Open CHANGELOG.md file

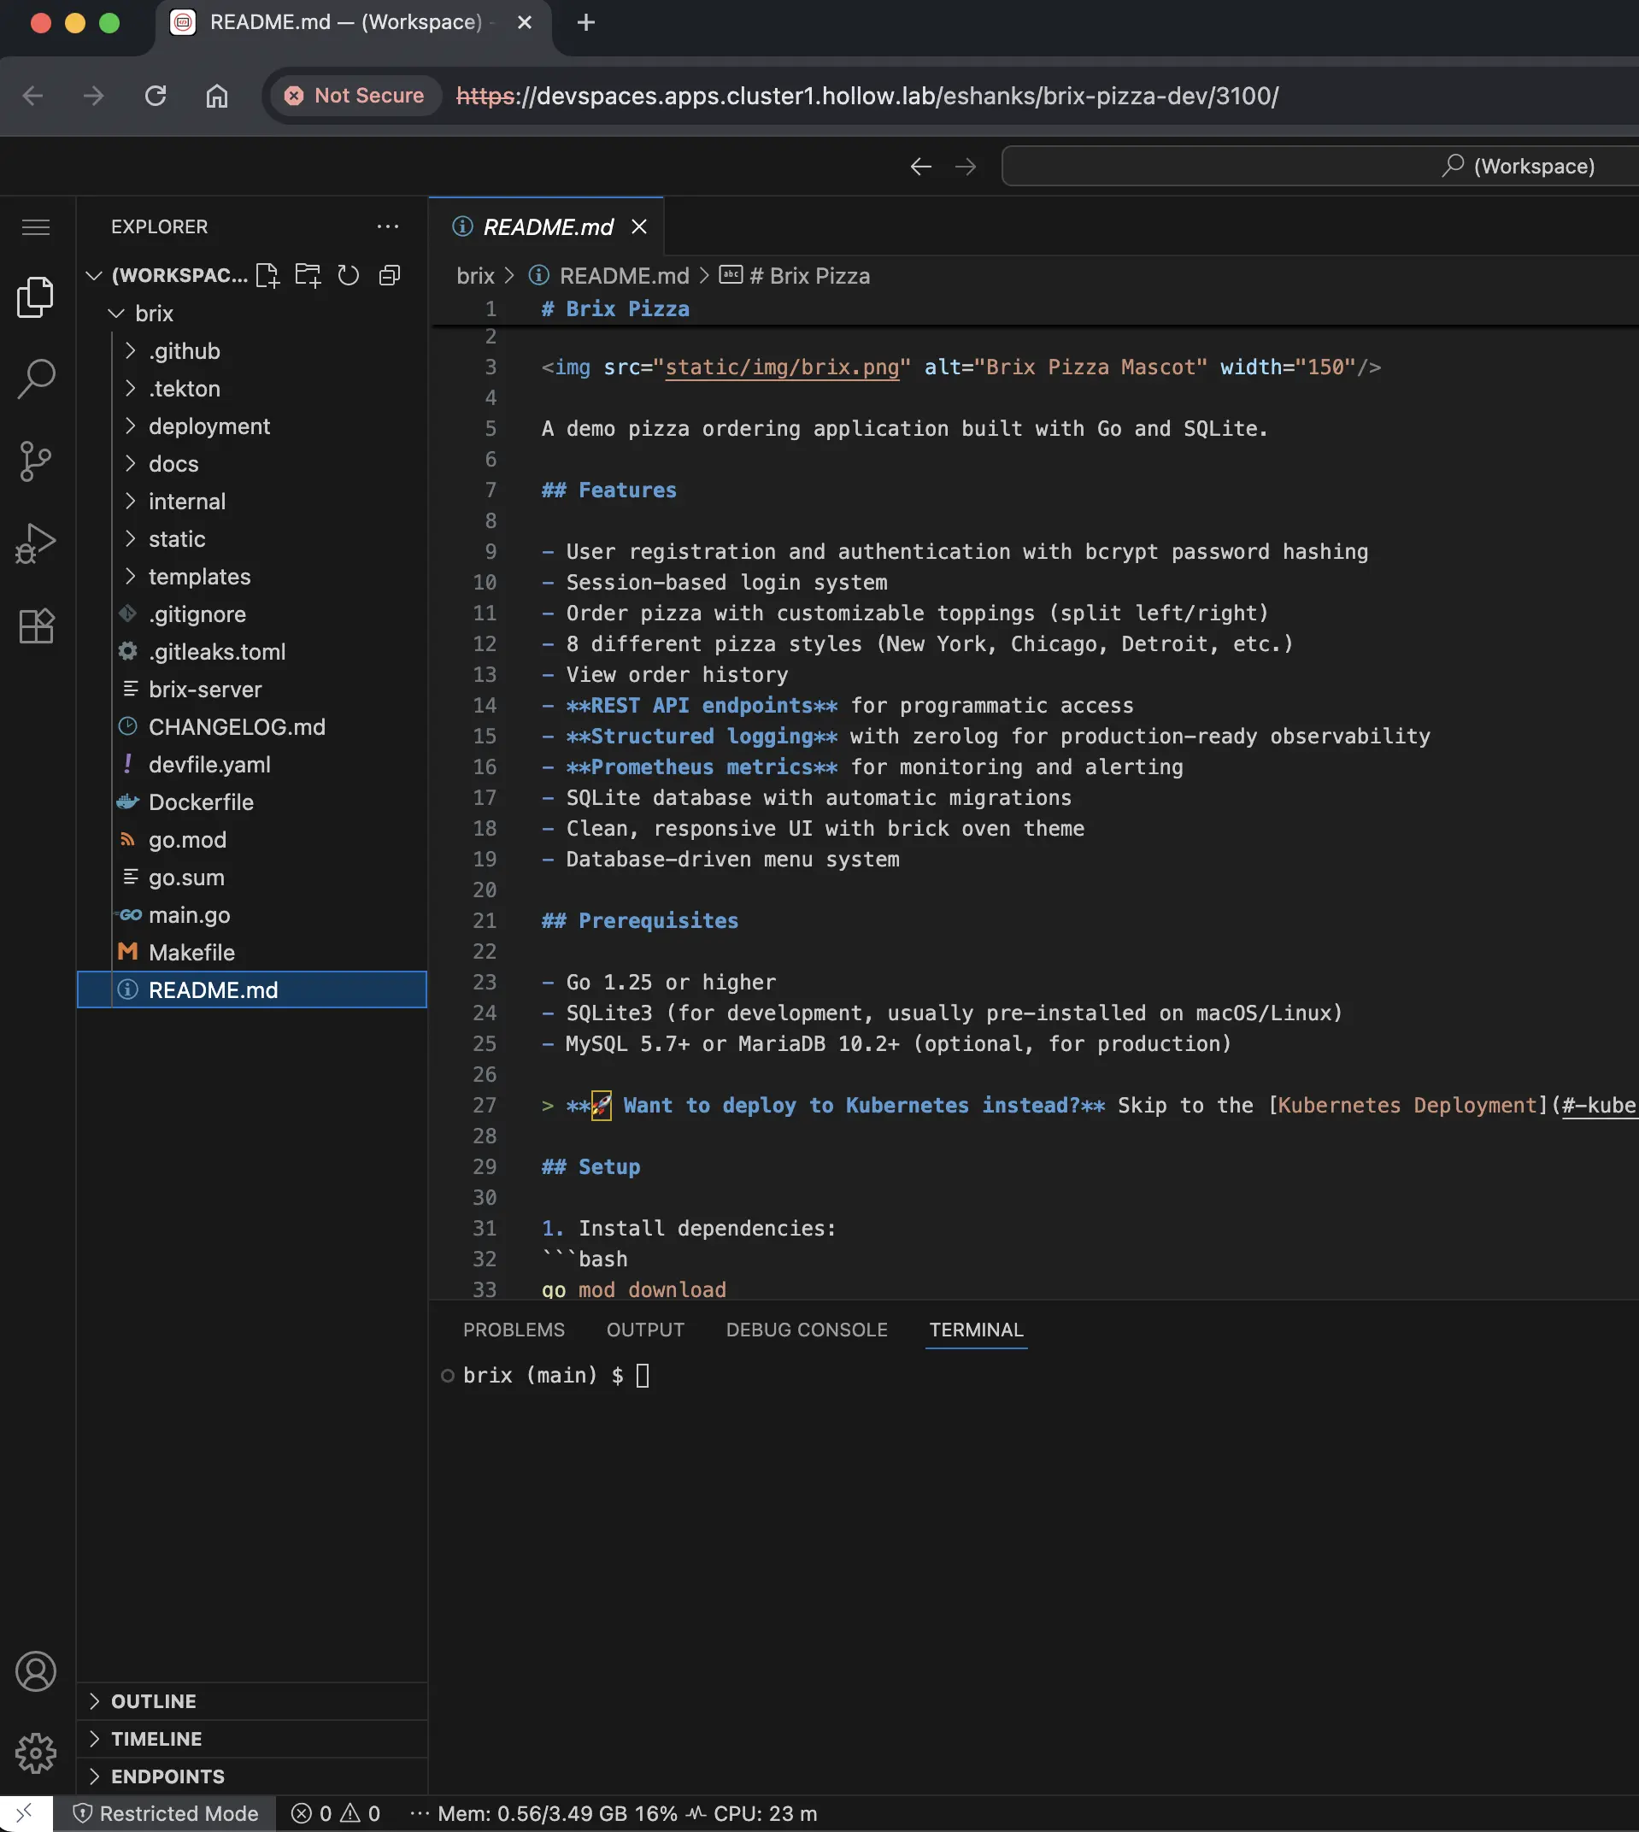click(252, 727)
